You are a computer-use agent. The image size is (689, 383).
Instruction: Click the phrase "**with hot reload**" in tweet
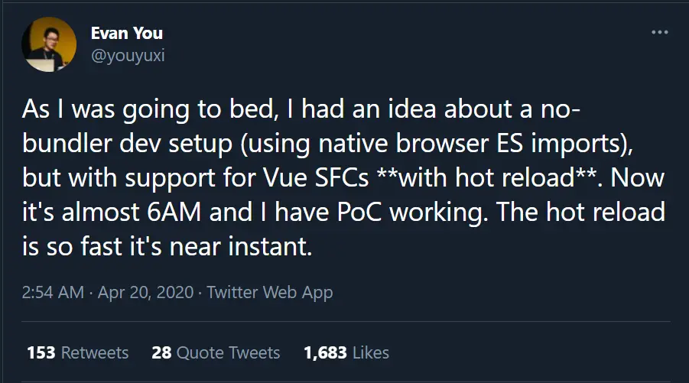[x=488, y=177]
